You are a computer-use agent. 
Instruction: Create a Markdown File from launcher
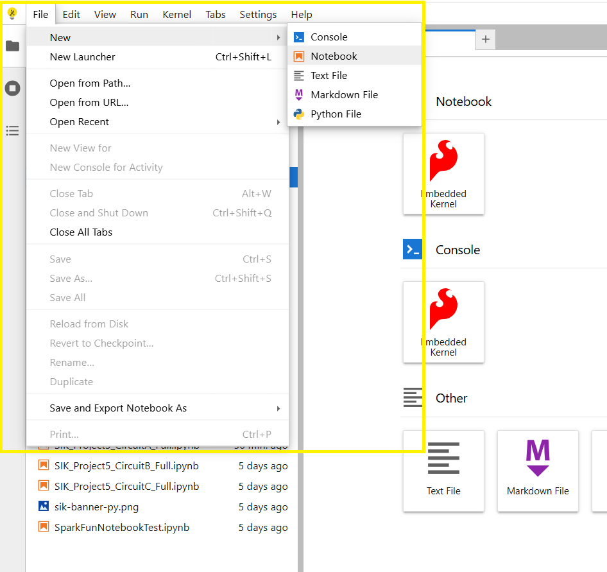click(x=538, y=471)
